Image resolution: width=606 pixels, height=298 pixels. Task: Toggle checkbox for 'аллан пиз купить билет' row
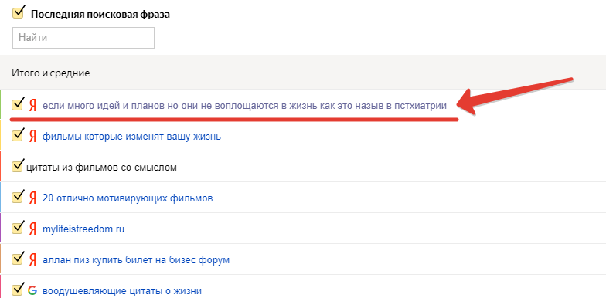pos(18,258)
